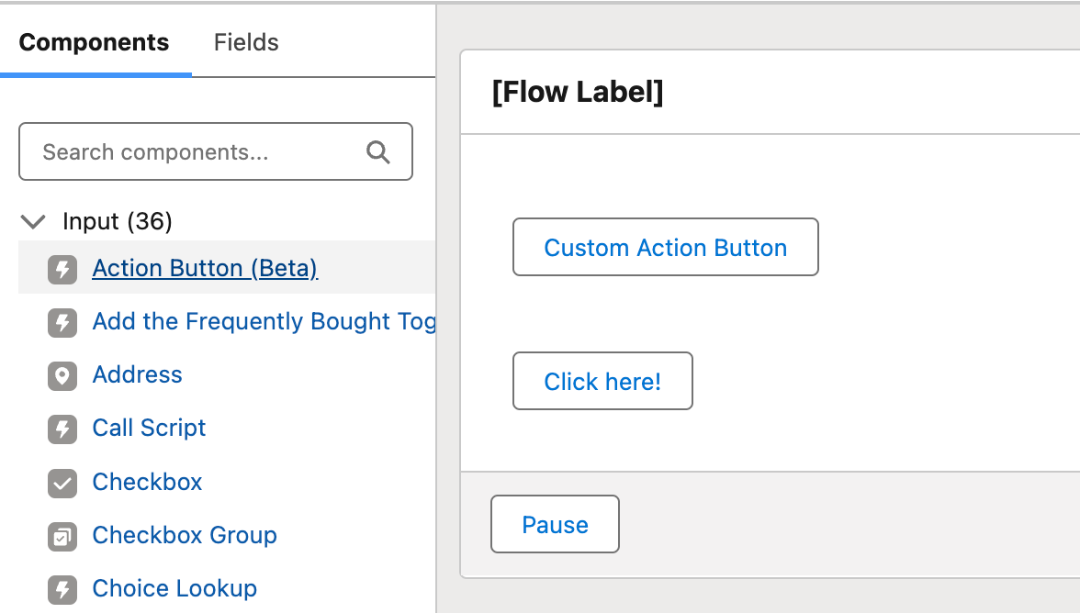
Task: Select the Action Button (Beta) link
Action: click(x=205, y=269)
